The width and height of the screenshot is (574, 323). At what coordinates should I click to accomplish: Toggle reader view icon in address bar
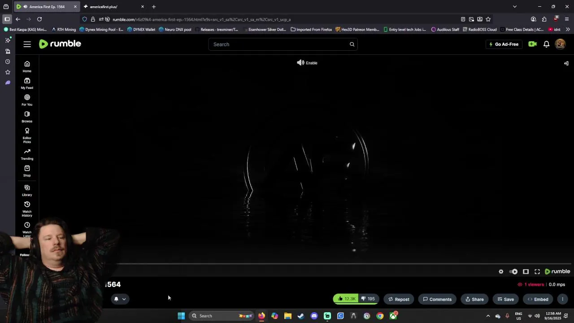click(463, 19)
